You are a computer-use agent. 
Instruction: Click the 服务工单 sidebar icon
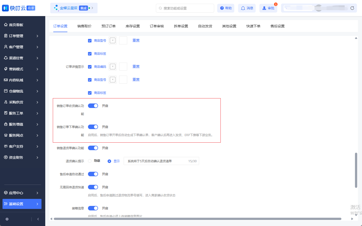pyautogui.click(x=6, y=113)
